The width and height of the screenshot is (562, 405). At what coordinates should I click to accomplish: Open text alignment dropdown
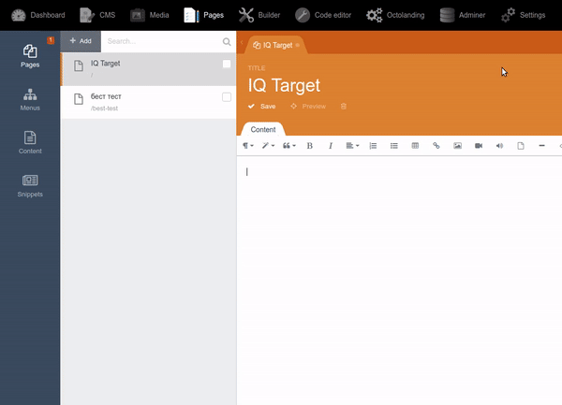(352, 146)
